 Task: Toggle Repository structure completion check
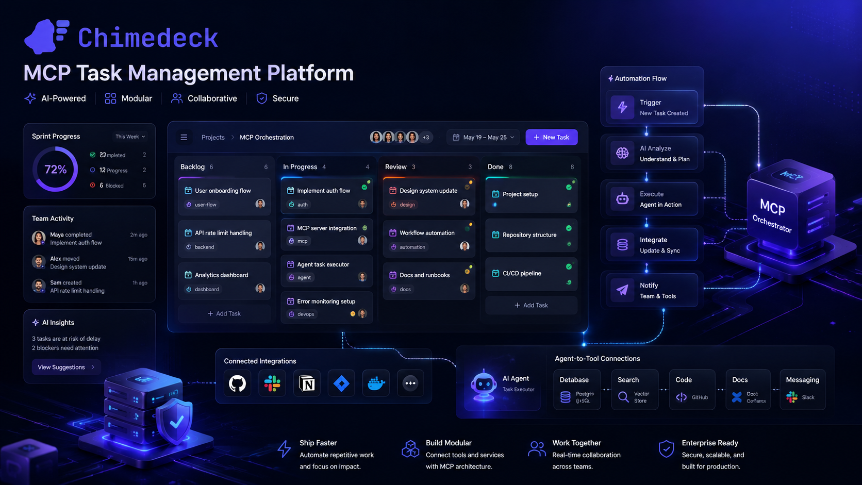pyautogui.click(x=569, y=228)
